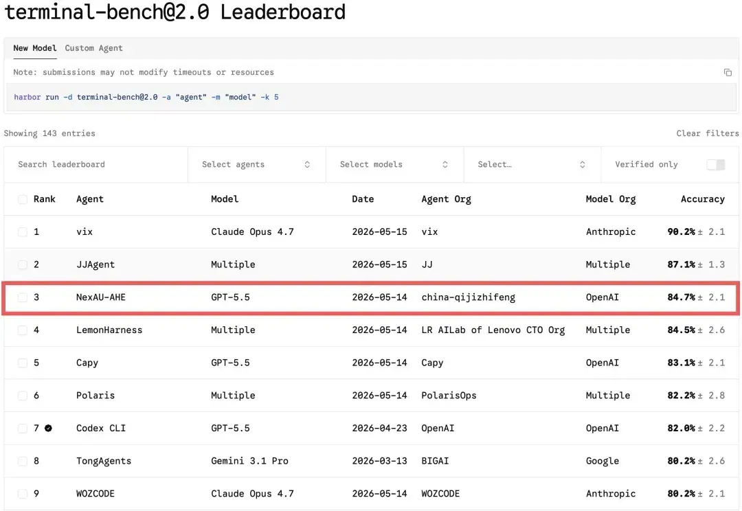Click LR AILab of Lenovo CTO Org

click(x=493, y=330)
